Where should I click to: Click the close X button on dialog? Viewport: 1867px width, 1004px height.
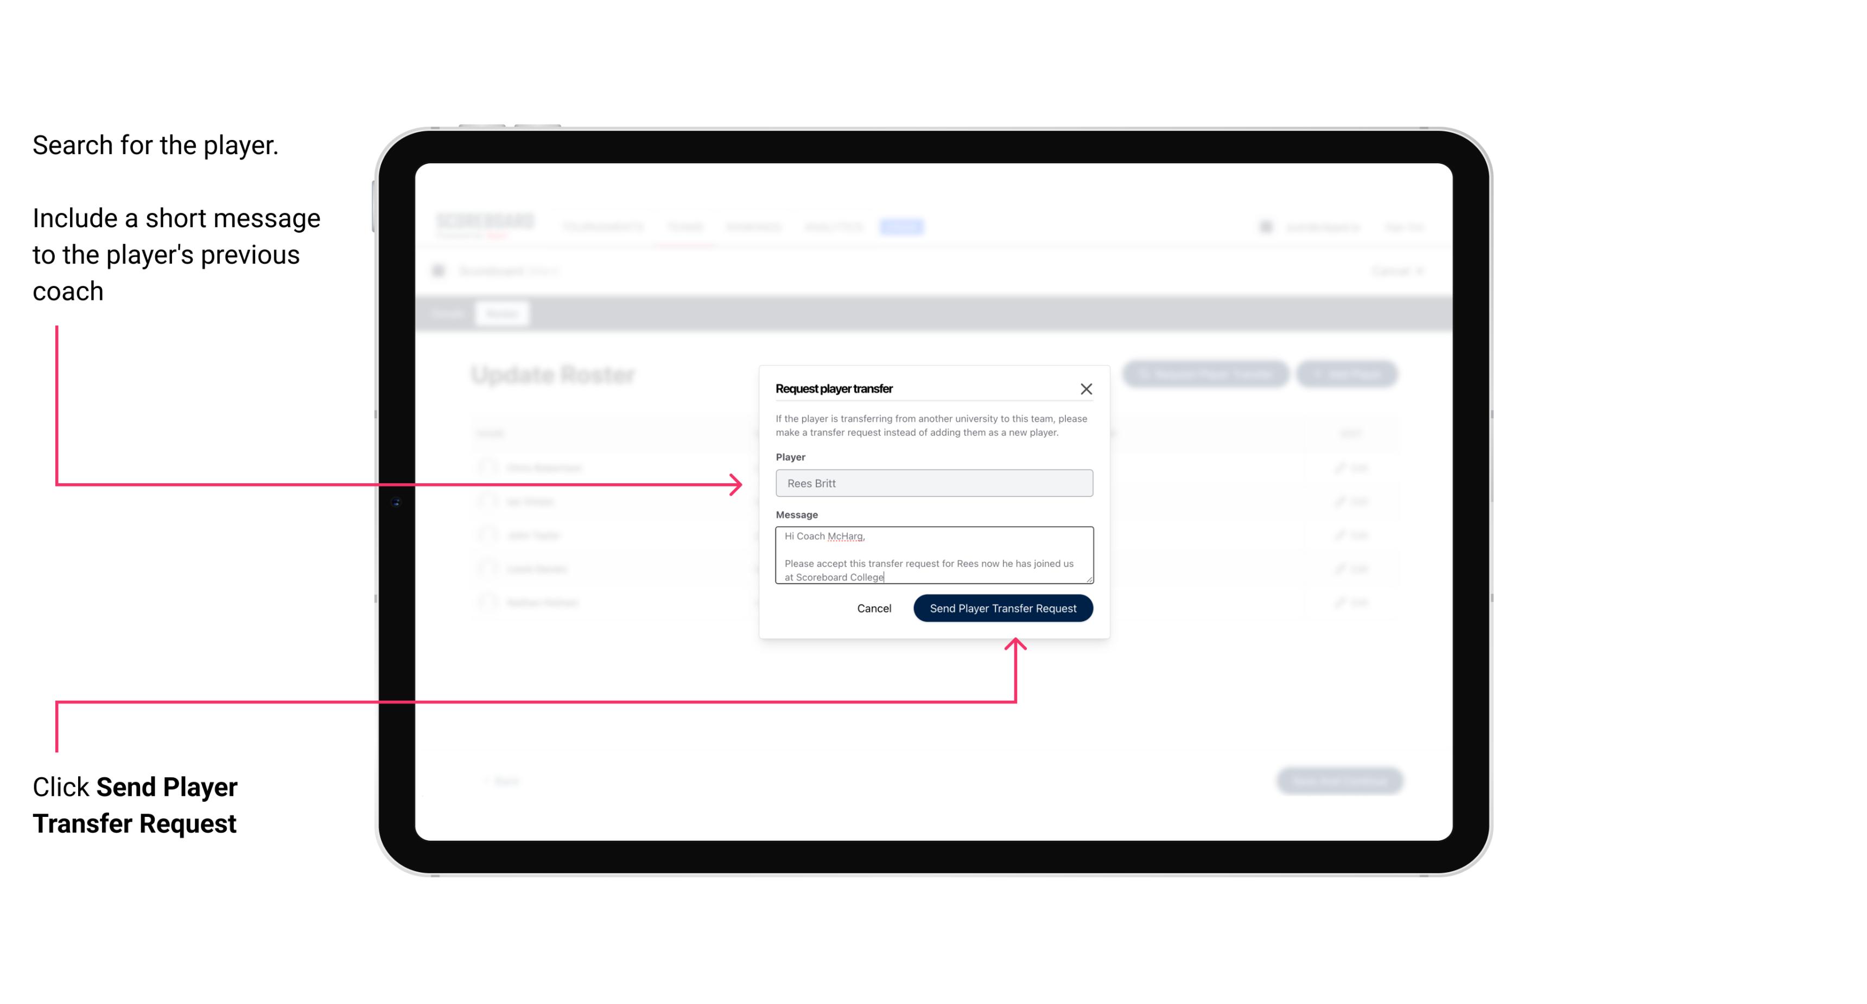coord(1087,388)
